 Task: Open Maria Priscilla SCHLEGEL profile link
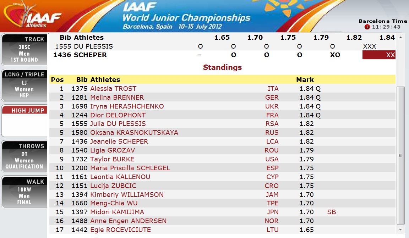(130, 168)
